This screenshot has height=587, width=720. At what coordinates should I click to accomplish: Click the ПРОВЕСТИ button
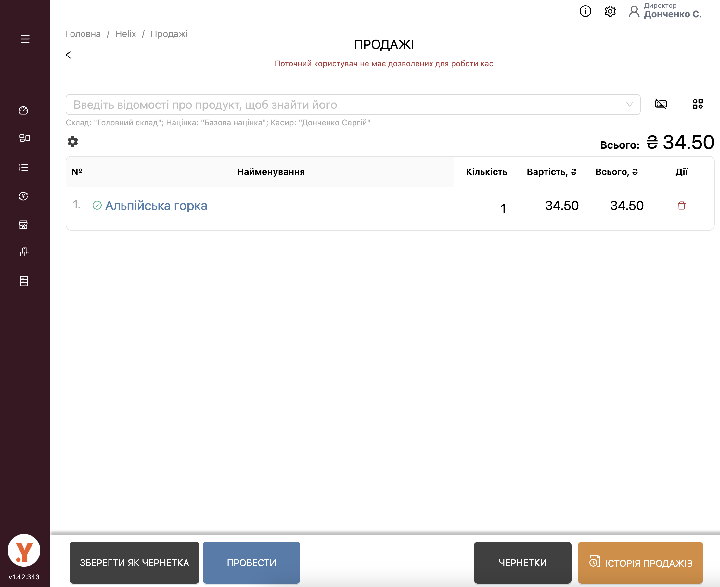(251, 562)
